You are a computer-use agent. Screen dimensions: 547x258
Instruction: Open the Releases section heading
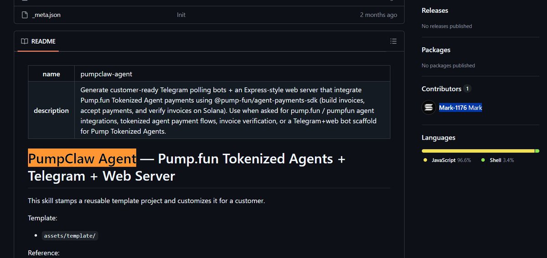click(435, 10)
